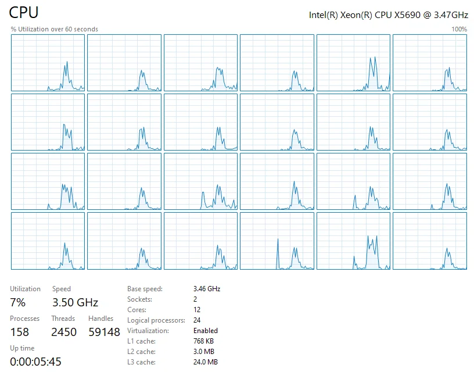Select the Processes count 158
This screenshot has width=474, height=379.
[x=20, y=332]
